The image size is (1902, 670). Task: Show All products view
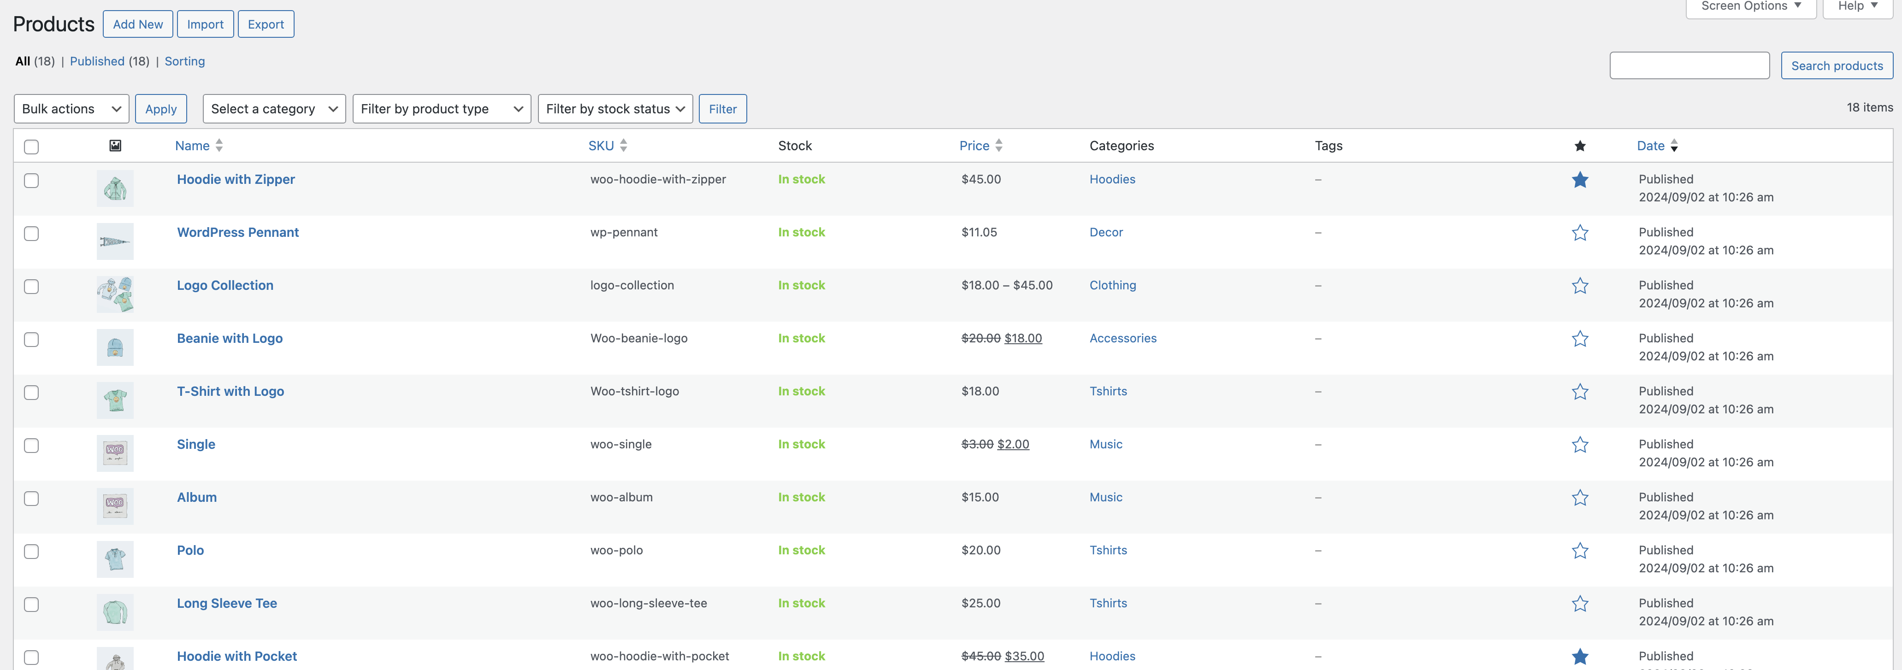click(23, 61)
